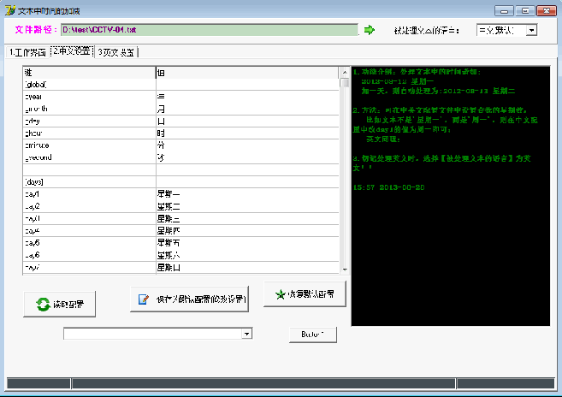Open the 3.英文设置 tab
The width and height of the screenshot is (562, 397).
tap(116, 52)
